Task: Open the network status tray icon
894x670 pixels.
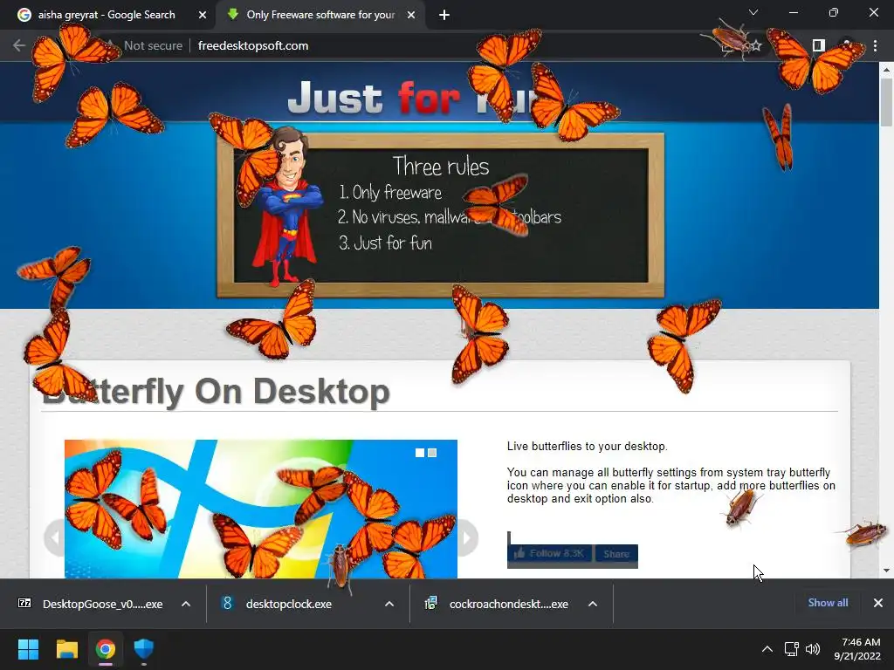Action: [x=791, y=649]
